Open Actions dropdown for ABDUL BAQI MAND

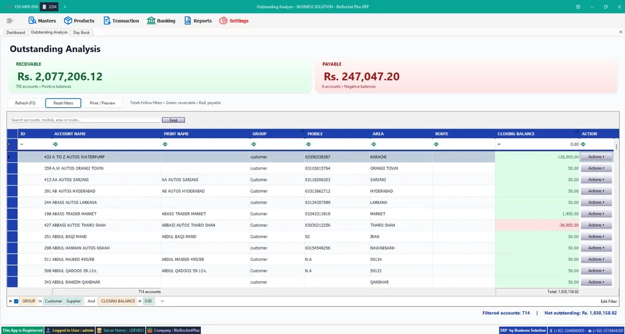pos(596,236)
